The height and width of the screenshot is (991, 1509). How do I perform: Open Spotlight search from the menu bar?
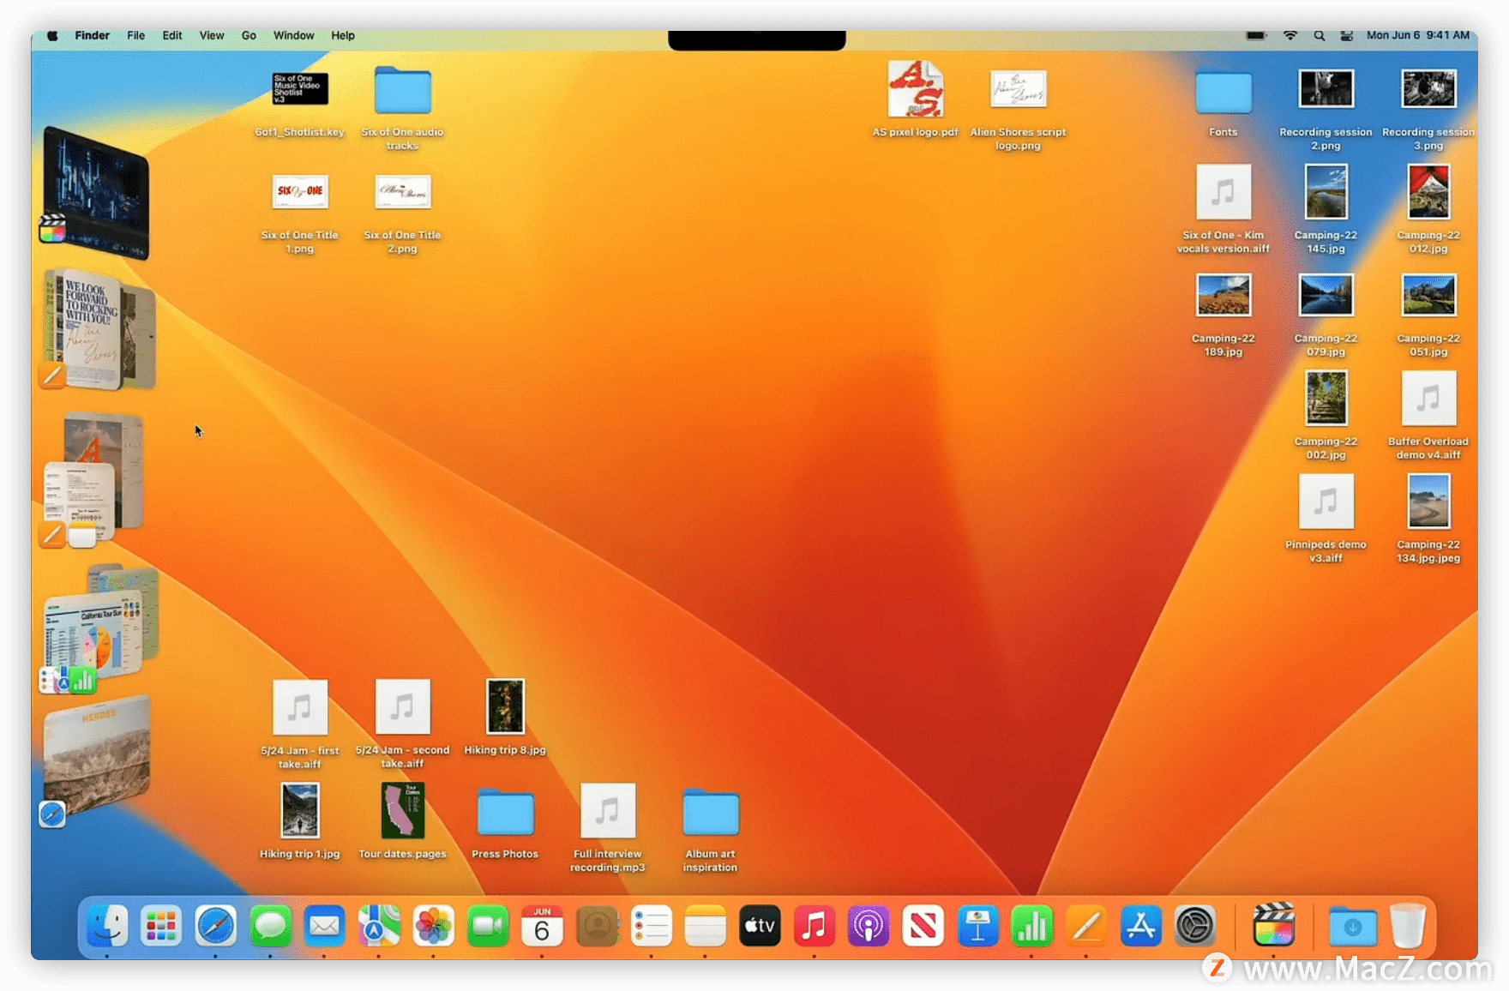pyautogui.click(x=1320, y=35)
